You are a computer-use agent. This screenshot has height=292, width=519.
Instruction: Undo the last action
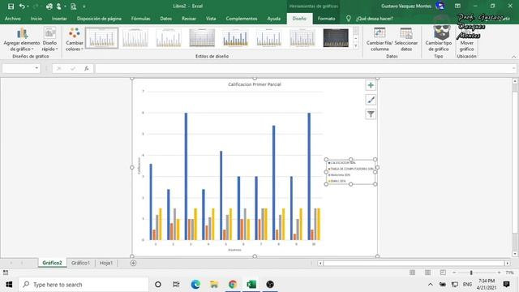tap(22, 6)
